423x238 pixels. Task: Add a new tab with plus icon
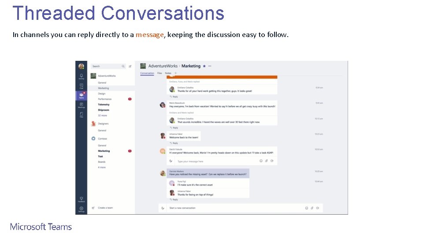(x=176, y=73)
